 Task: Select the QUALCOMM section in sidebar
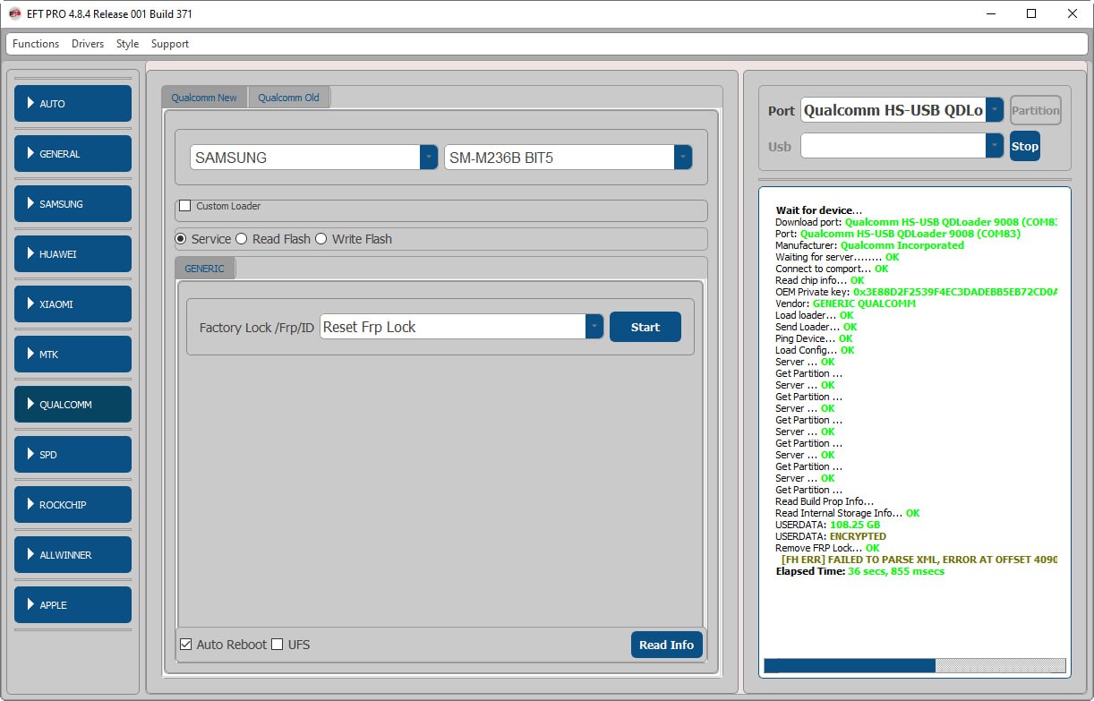[x=73, y=405]
